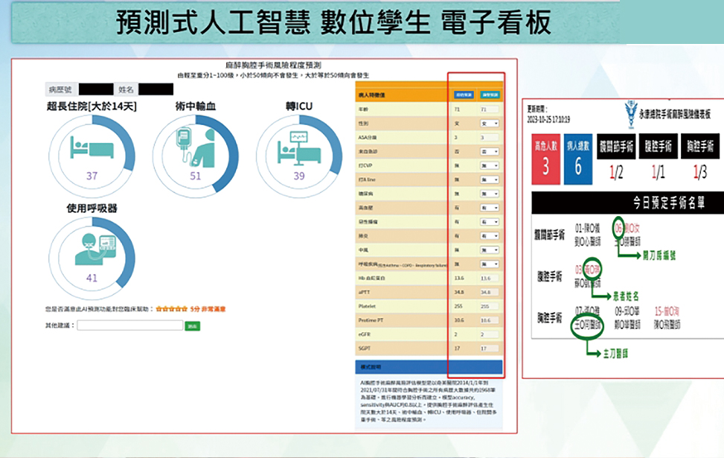Select the 髖關節手術 category tab

click(617, 147)
